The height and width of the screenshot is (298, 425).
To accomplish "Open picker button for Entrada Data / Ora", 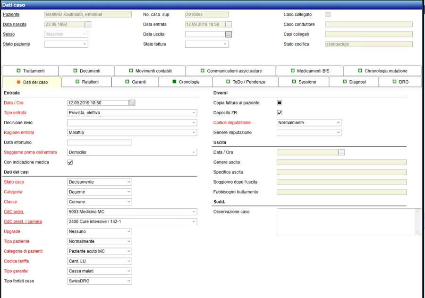I will [x=132, y=102].
